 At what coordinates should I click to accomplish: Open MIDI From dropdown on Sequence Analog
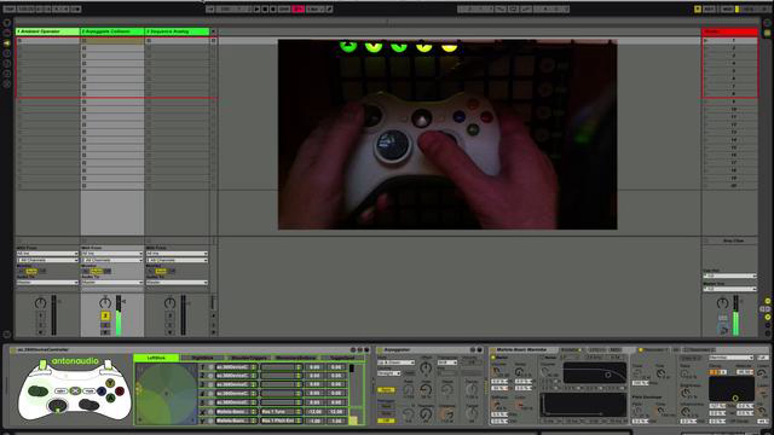(x=177, y=254)
